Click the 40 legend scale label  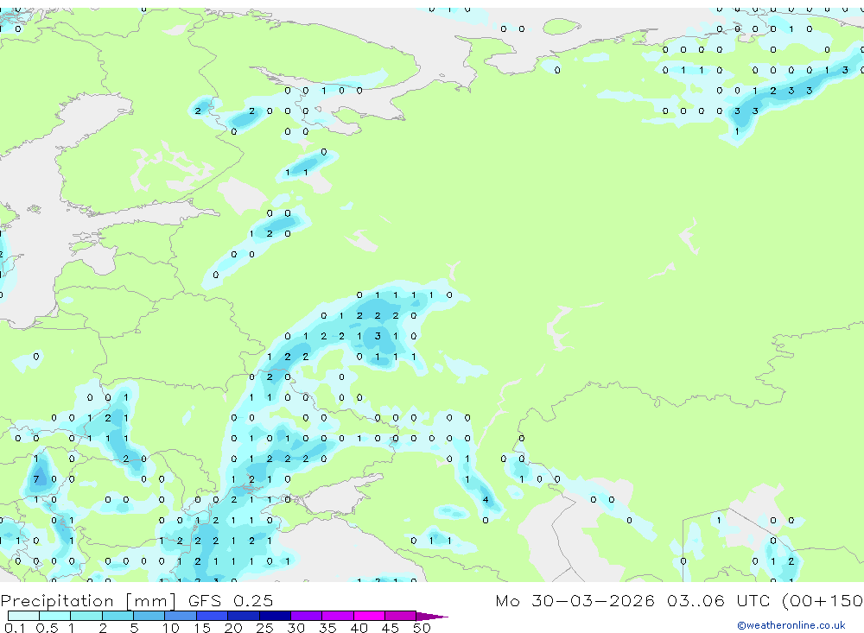(359, 628)
